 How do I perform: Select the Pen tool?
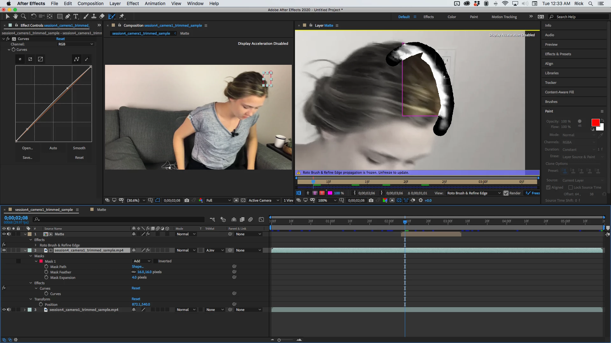click(68, 16)
